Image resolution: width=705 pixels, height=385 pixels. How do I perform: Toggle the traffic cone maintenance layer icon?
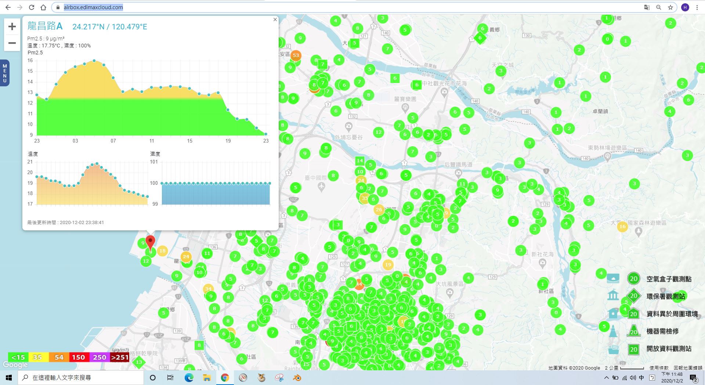click(613, 331)
